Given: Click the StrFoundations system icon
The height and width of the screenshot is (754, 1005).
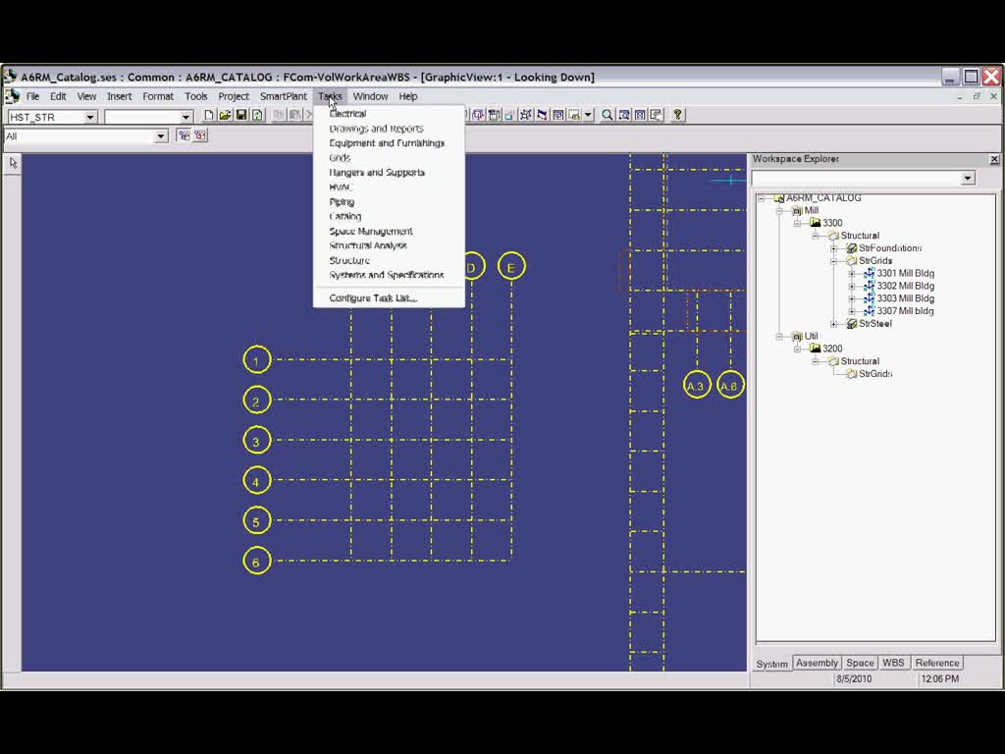Looking at the screenshot, I should [x=851, y=248].
